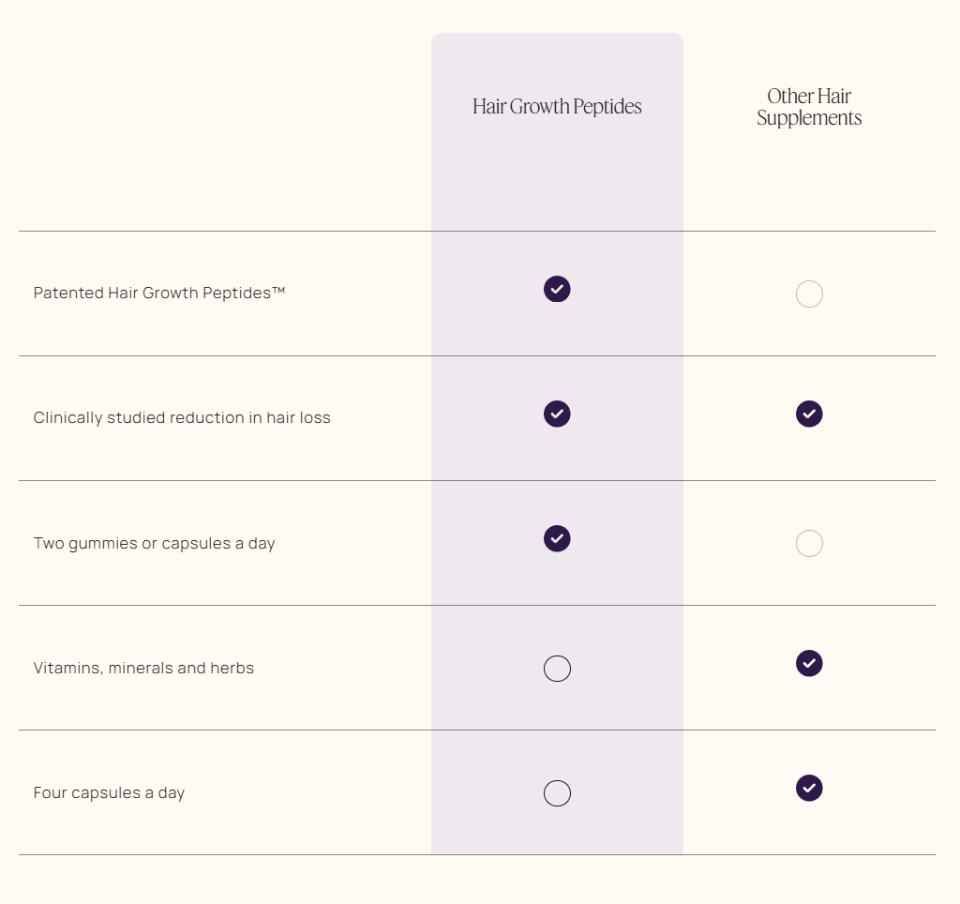
Task: Click empty circle for Vitamins row, Hair Growth Peptides
Action: click(x=557, y=669)
